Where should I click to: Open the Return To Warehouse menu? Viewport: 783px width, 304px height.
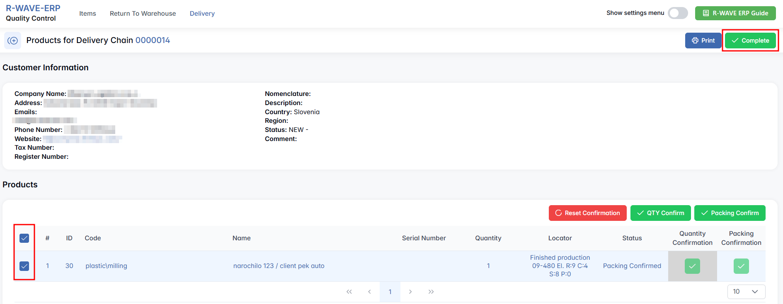tap(143, 14)
